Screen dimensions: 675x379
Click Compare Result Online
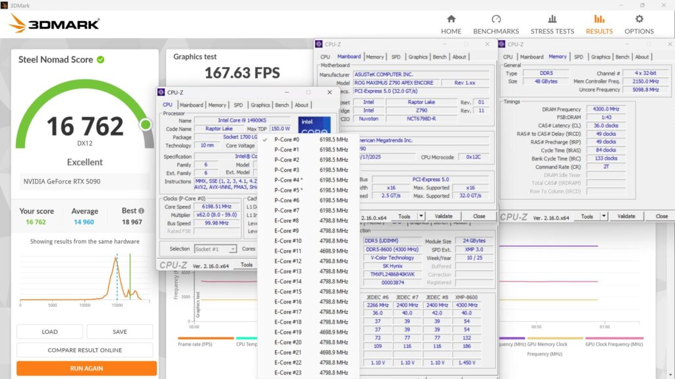pyautogui.click(x=84, y=349)
